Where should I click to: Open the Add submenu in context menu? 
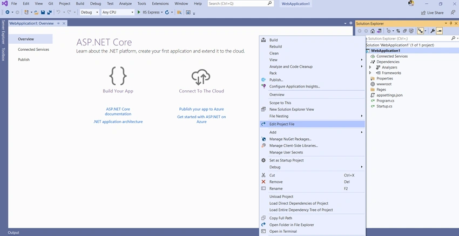pos(312,132)
